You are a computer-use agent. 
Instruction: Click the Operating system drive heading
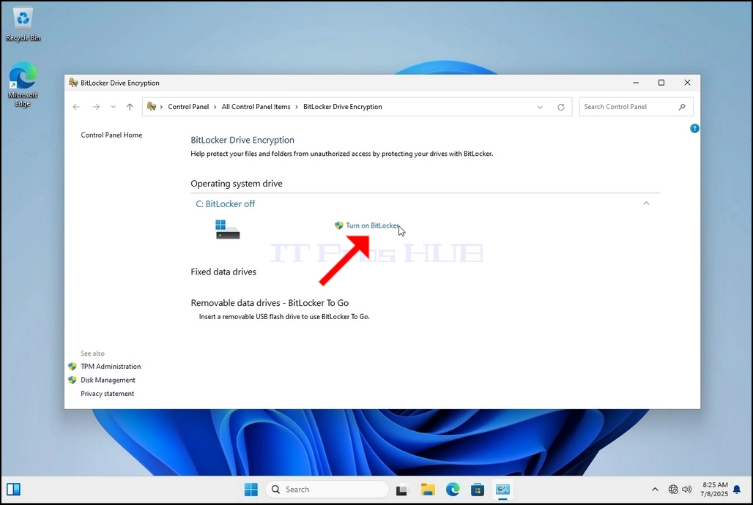point(237,184)
